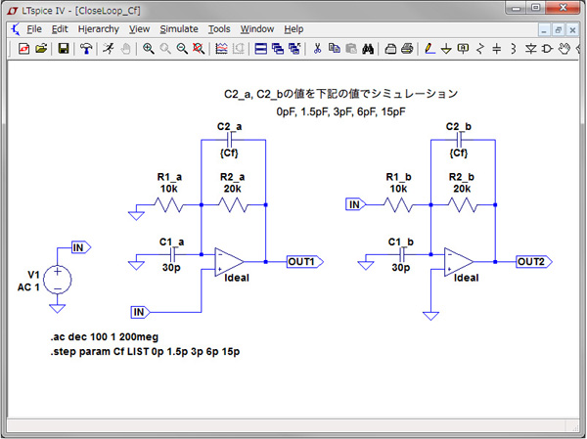Click the {Cf} value of C2_a
The image size is (587, 439).
click(229, 154)
